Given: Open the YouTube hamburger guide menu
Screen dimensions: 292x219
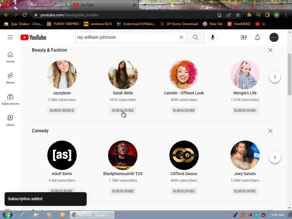Looking at the screenshot, I should coord(10,37).
